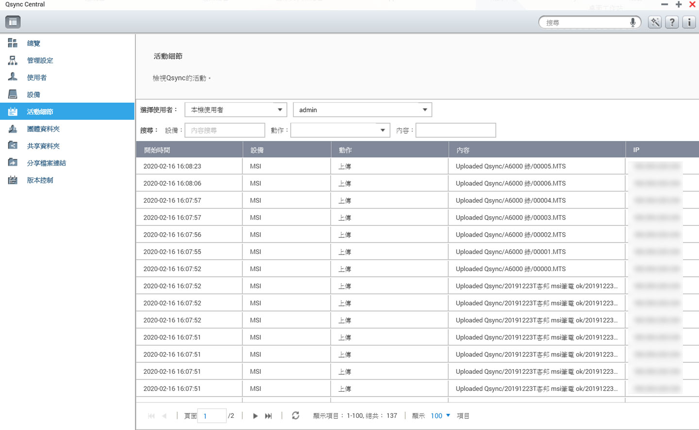Click the 內容 filter input field
This screenshot has height=430, width=699.
click(x=455, y=130)
